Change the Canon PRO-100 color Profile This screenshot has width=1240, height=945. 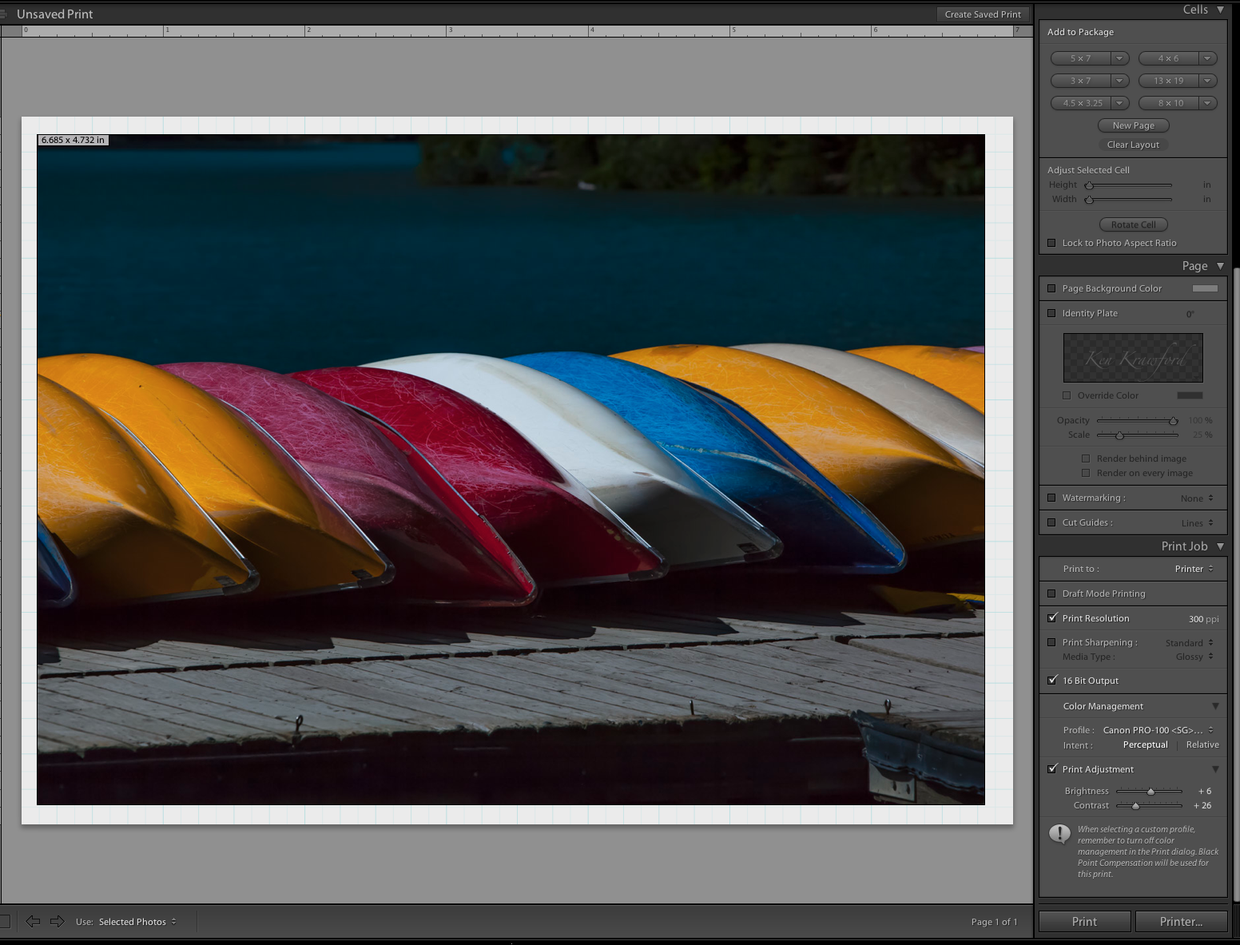coord(1155,729)
